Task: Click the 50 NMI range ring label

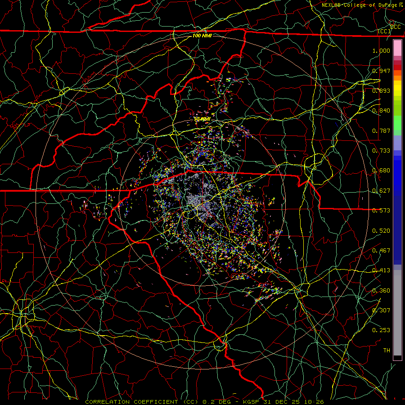Action: [x=202, y=119]
